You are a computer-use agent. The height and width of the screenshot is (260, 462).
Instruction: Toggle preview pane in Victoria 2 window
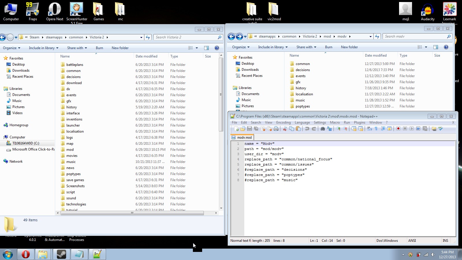coord(206,48)
